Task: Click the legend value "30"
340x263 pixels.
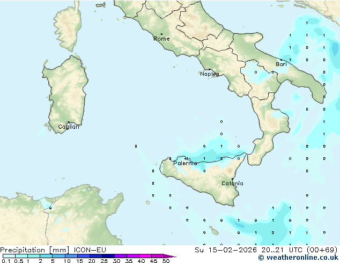Action: click(x=116, y=261)
